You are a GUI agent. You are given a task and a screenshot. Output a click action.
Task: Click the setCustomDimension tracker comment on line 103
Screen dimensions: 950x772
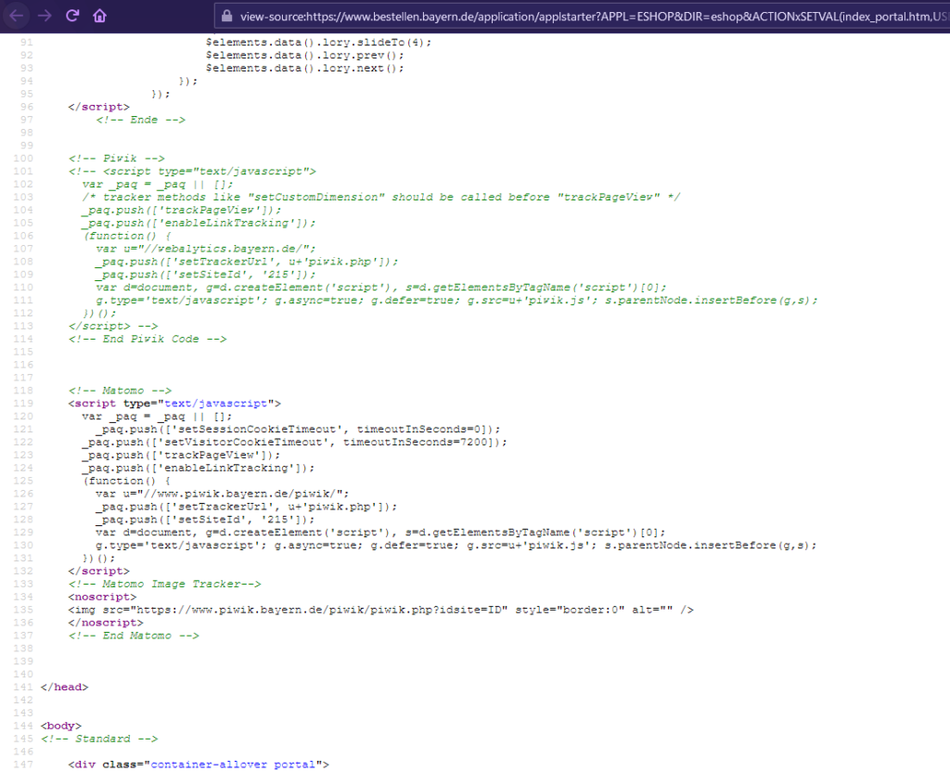[381, 197]
